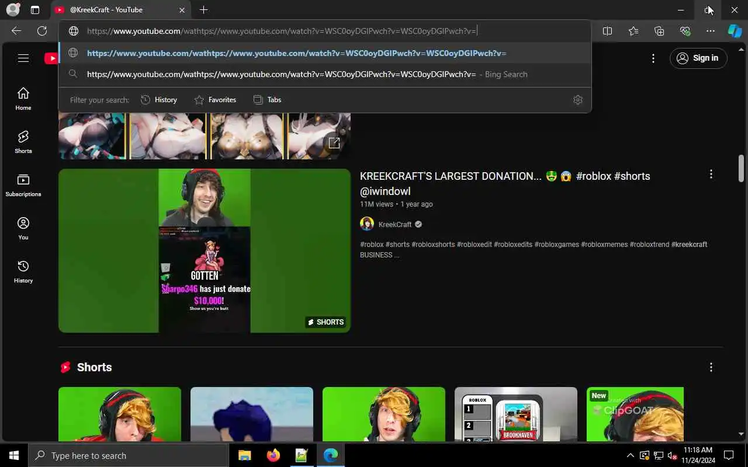The height and width of the screenshot is (467, 748).
Task: Open a new browser tab
Action: click(203, 10)
